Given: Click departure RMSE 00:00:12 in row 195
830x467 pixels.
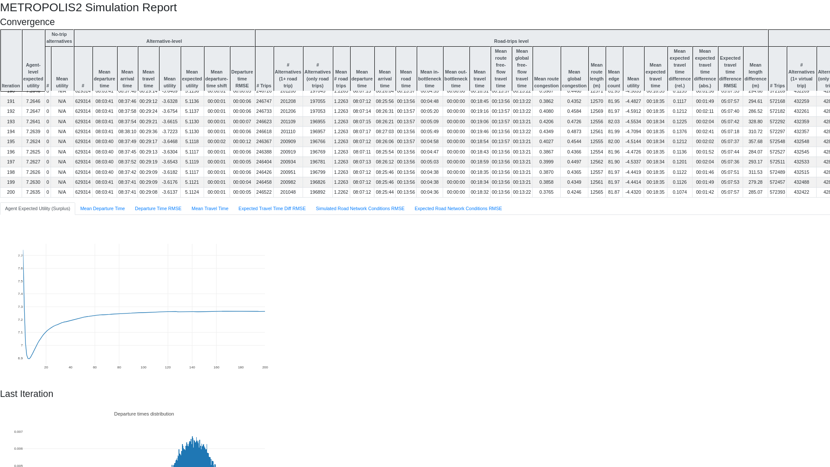Looking at the screenshot, I should point(242,141).
